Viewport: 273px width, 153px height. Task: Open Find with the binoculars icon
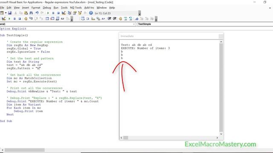31,13
